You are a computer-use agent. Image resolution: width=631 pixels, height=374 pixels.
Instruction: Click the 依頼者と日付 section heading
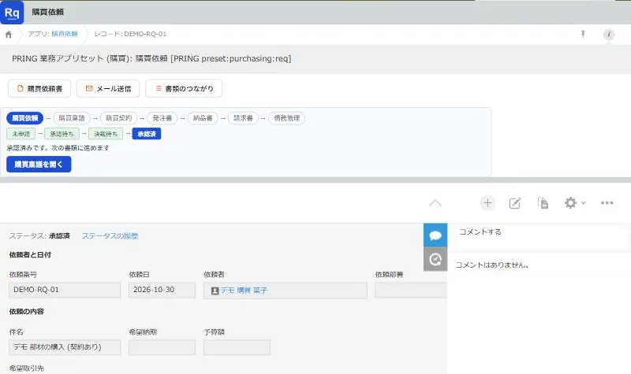(x=30, y=254)
